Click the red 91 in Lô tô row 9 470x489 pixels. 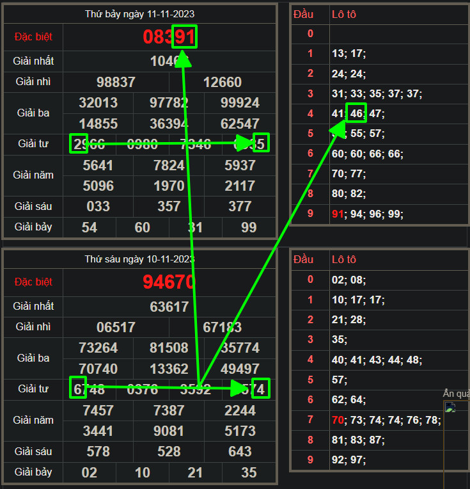(338, 213)
